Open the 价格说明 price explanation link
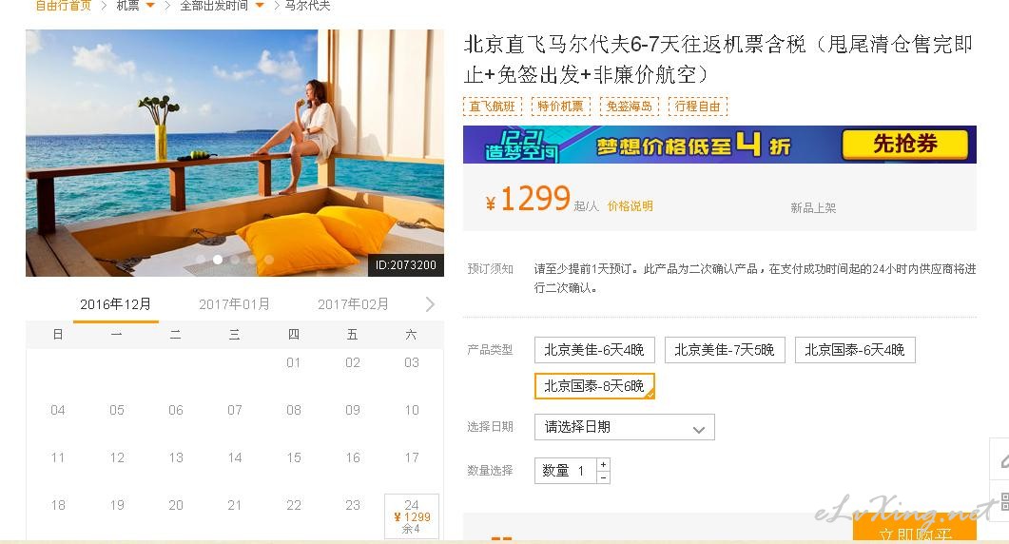The width and height of the screenshot is (1009, 544). 630,206
